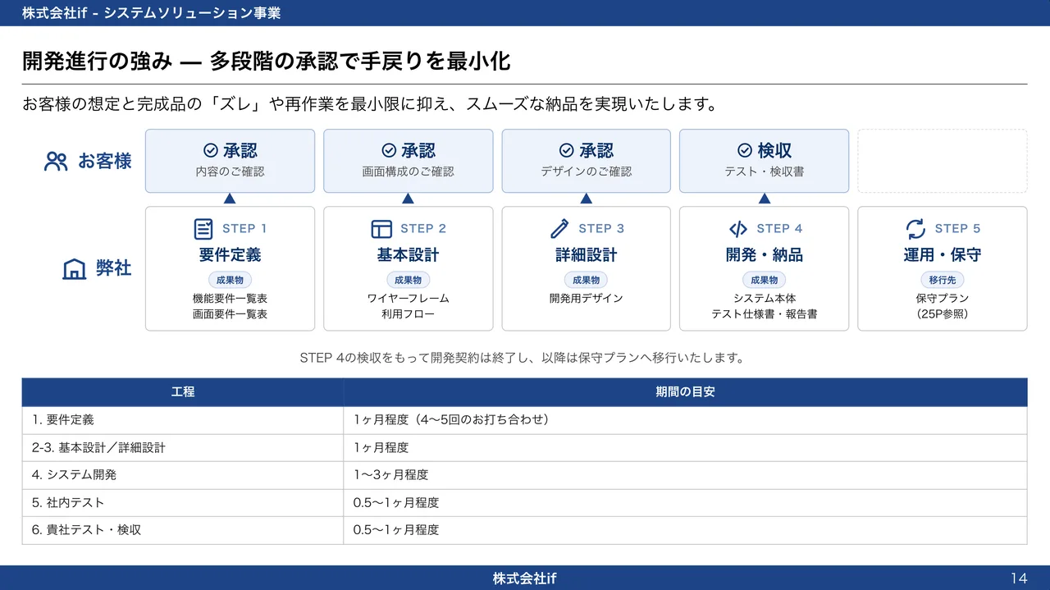
Task: Click the empty dashed placeholder card
Action: (x=943, y=161)
